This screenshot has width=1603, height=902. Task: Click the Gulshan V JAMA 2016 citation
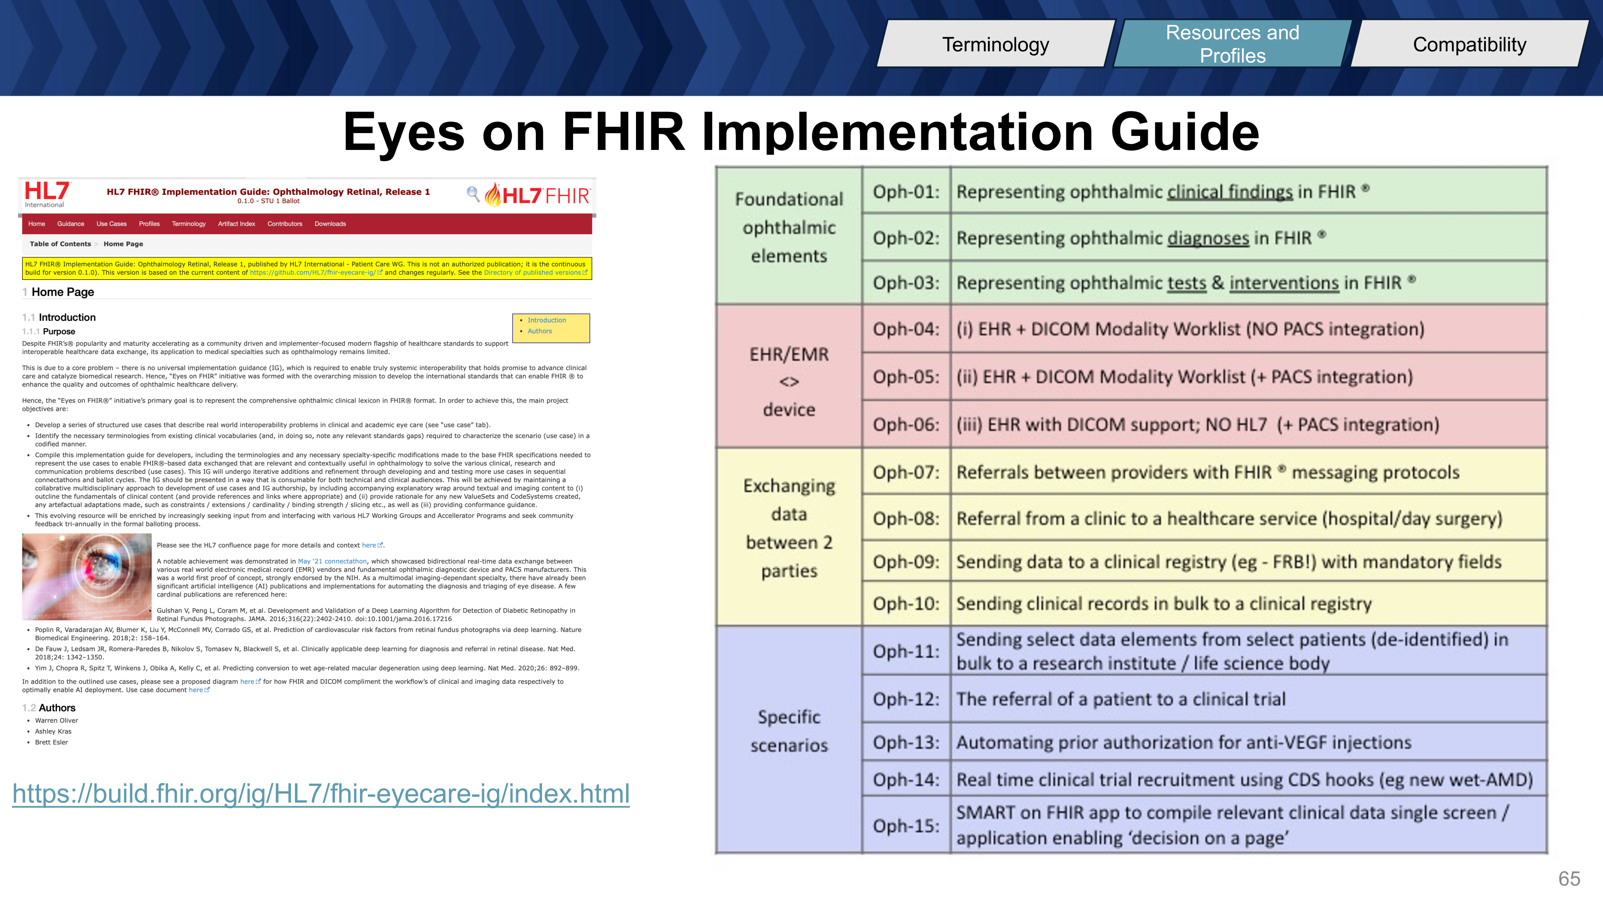[366, 615]
